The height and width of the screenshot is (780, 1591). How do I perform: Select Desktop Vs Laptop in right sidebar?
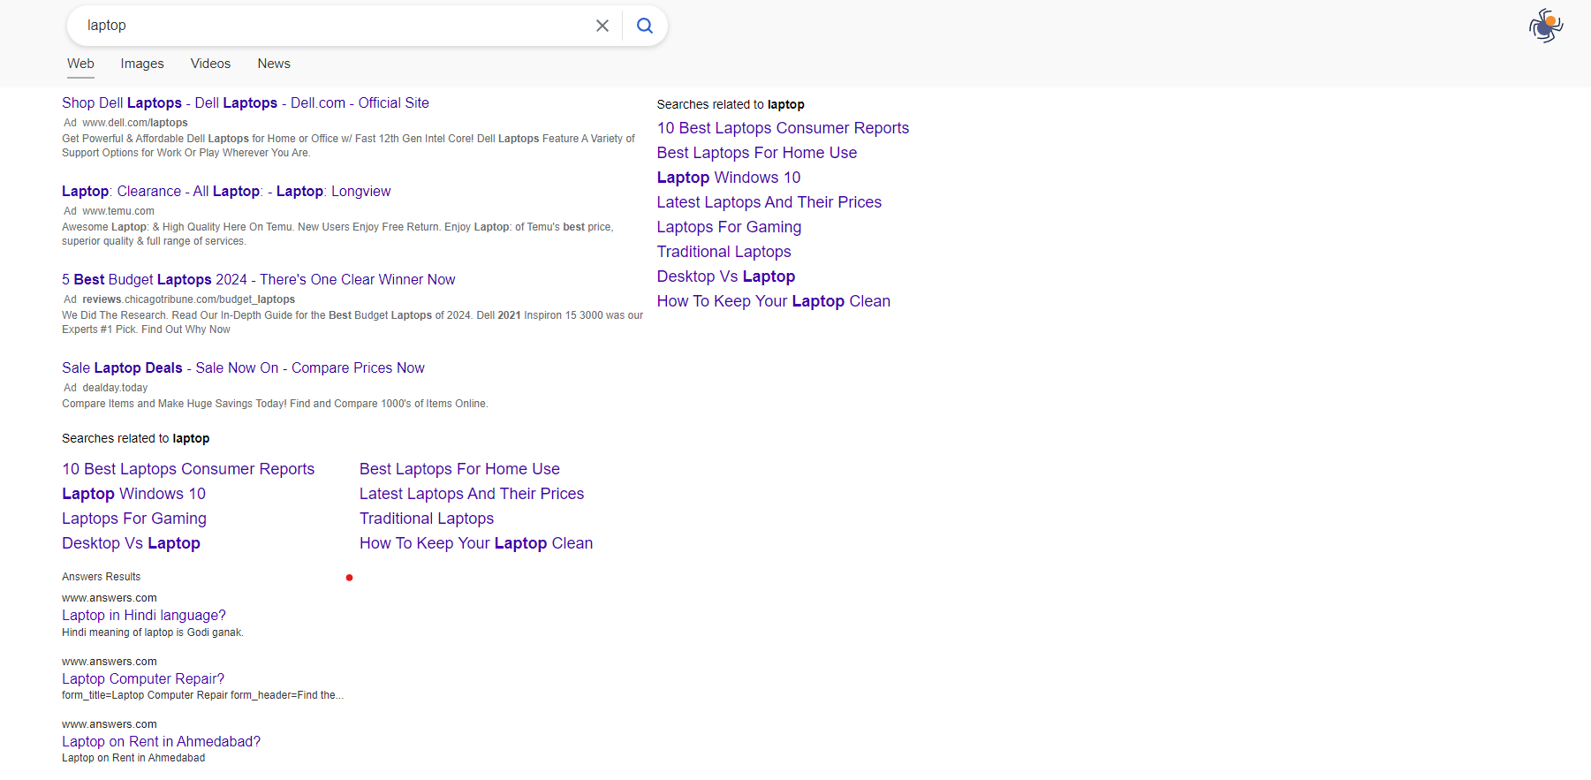coord(725,276)
